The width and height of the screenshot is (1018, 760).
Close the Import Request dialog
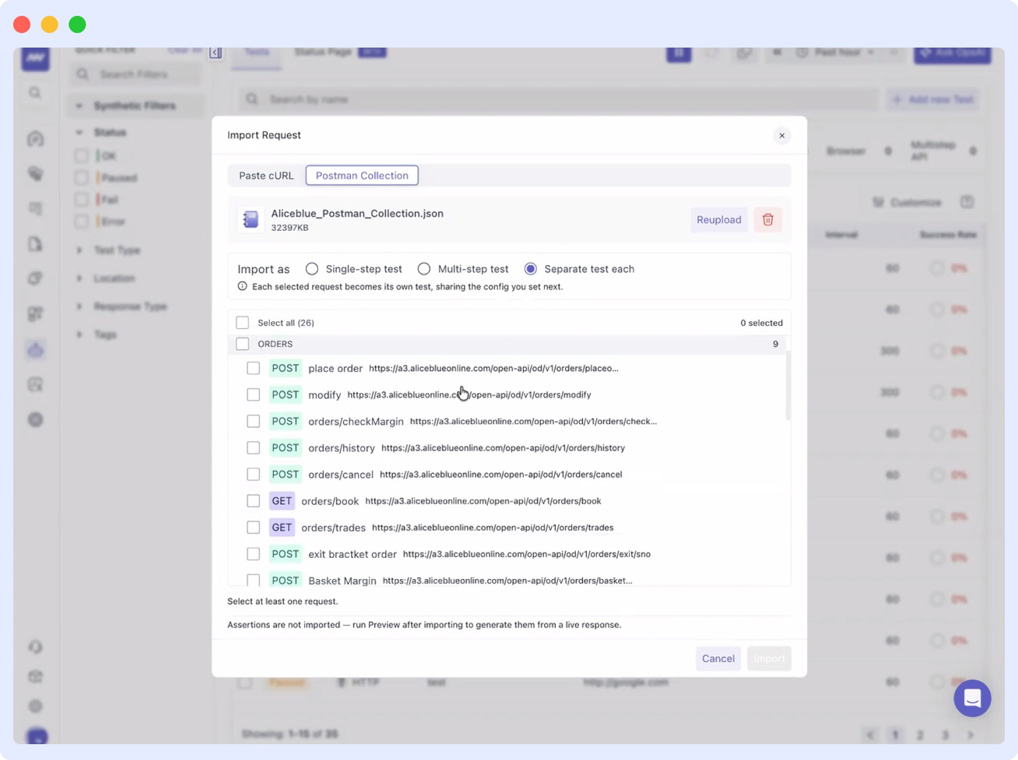point(781,135)
